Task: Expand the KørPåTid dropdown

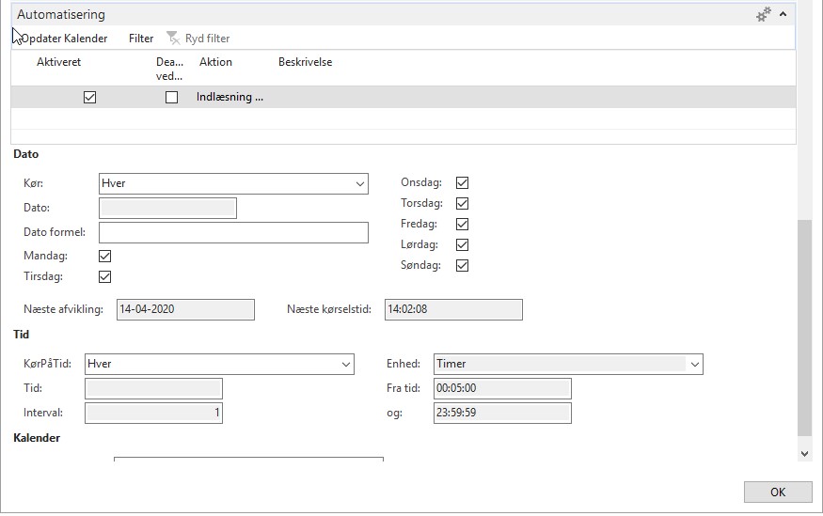Action: [x=346, y=364]
